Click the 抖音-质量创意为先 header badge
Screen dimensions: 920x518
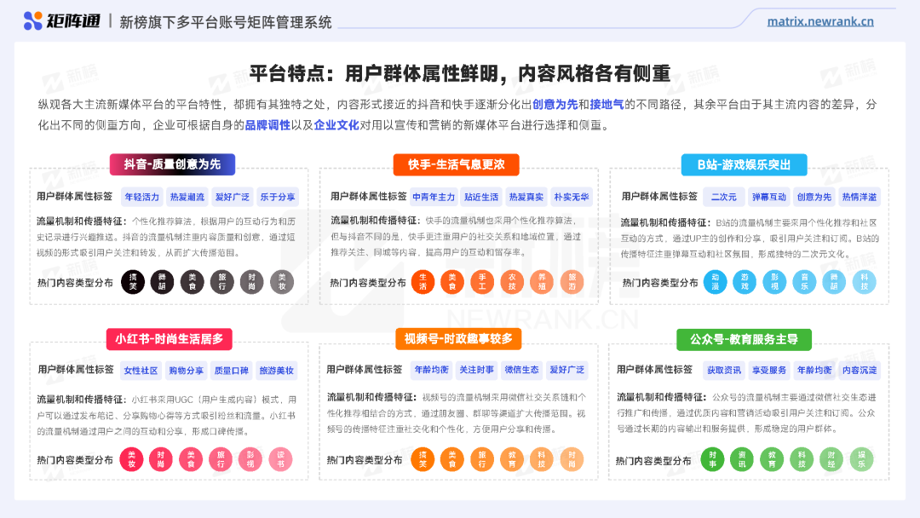172,164
